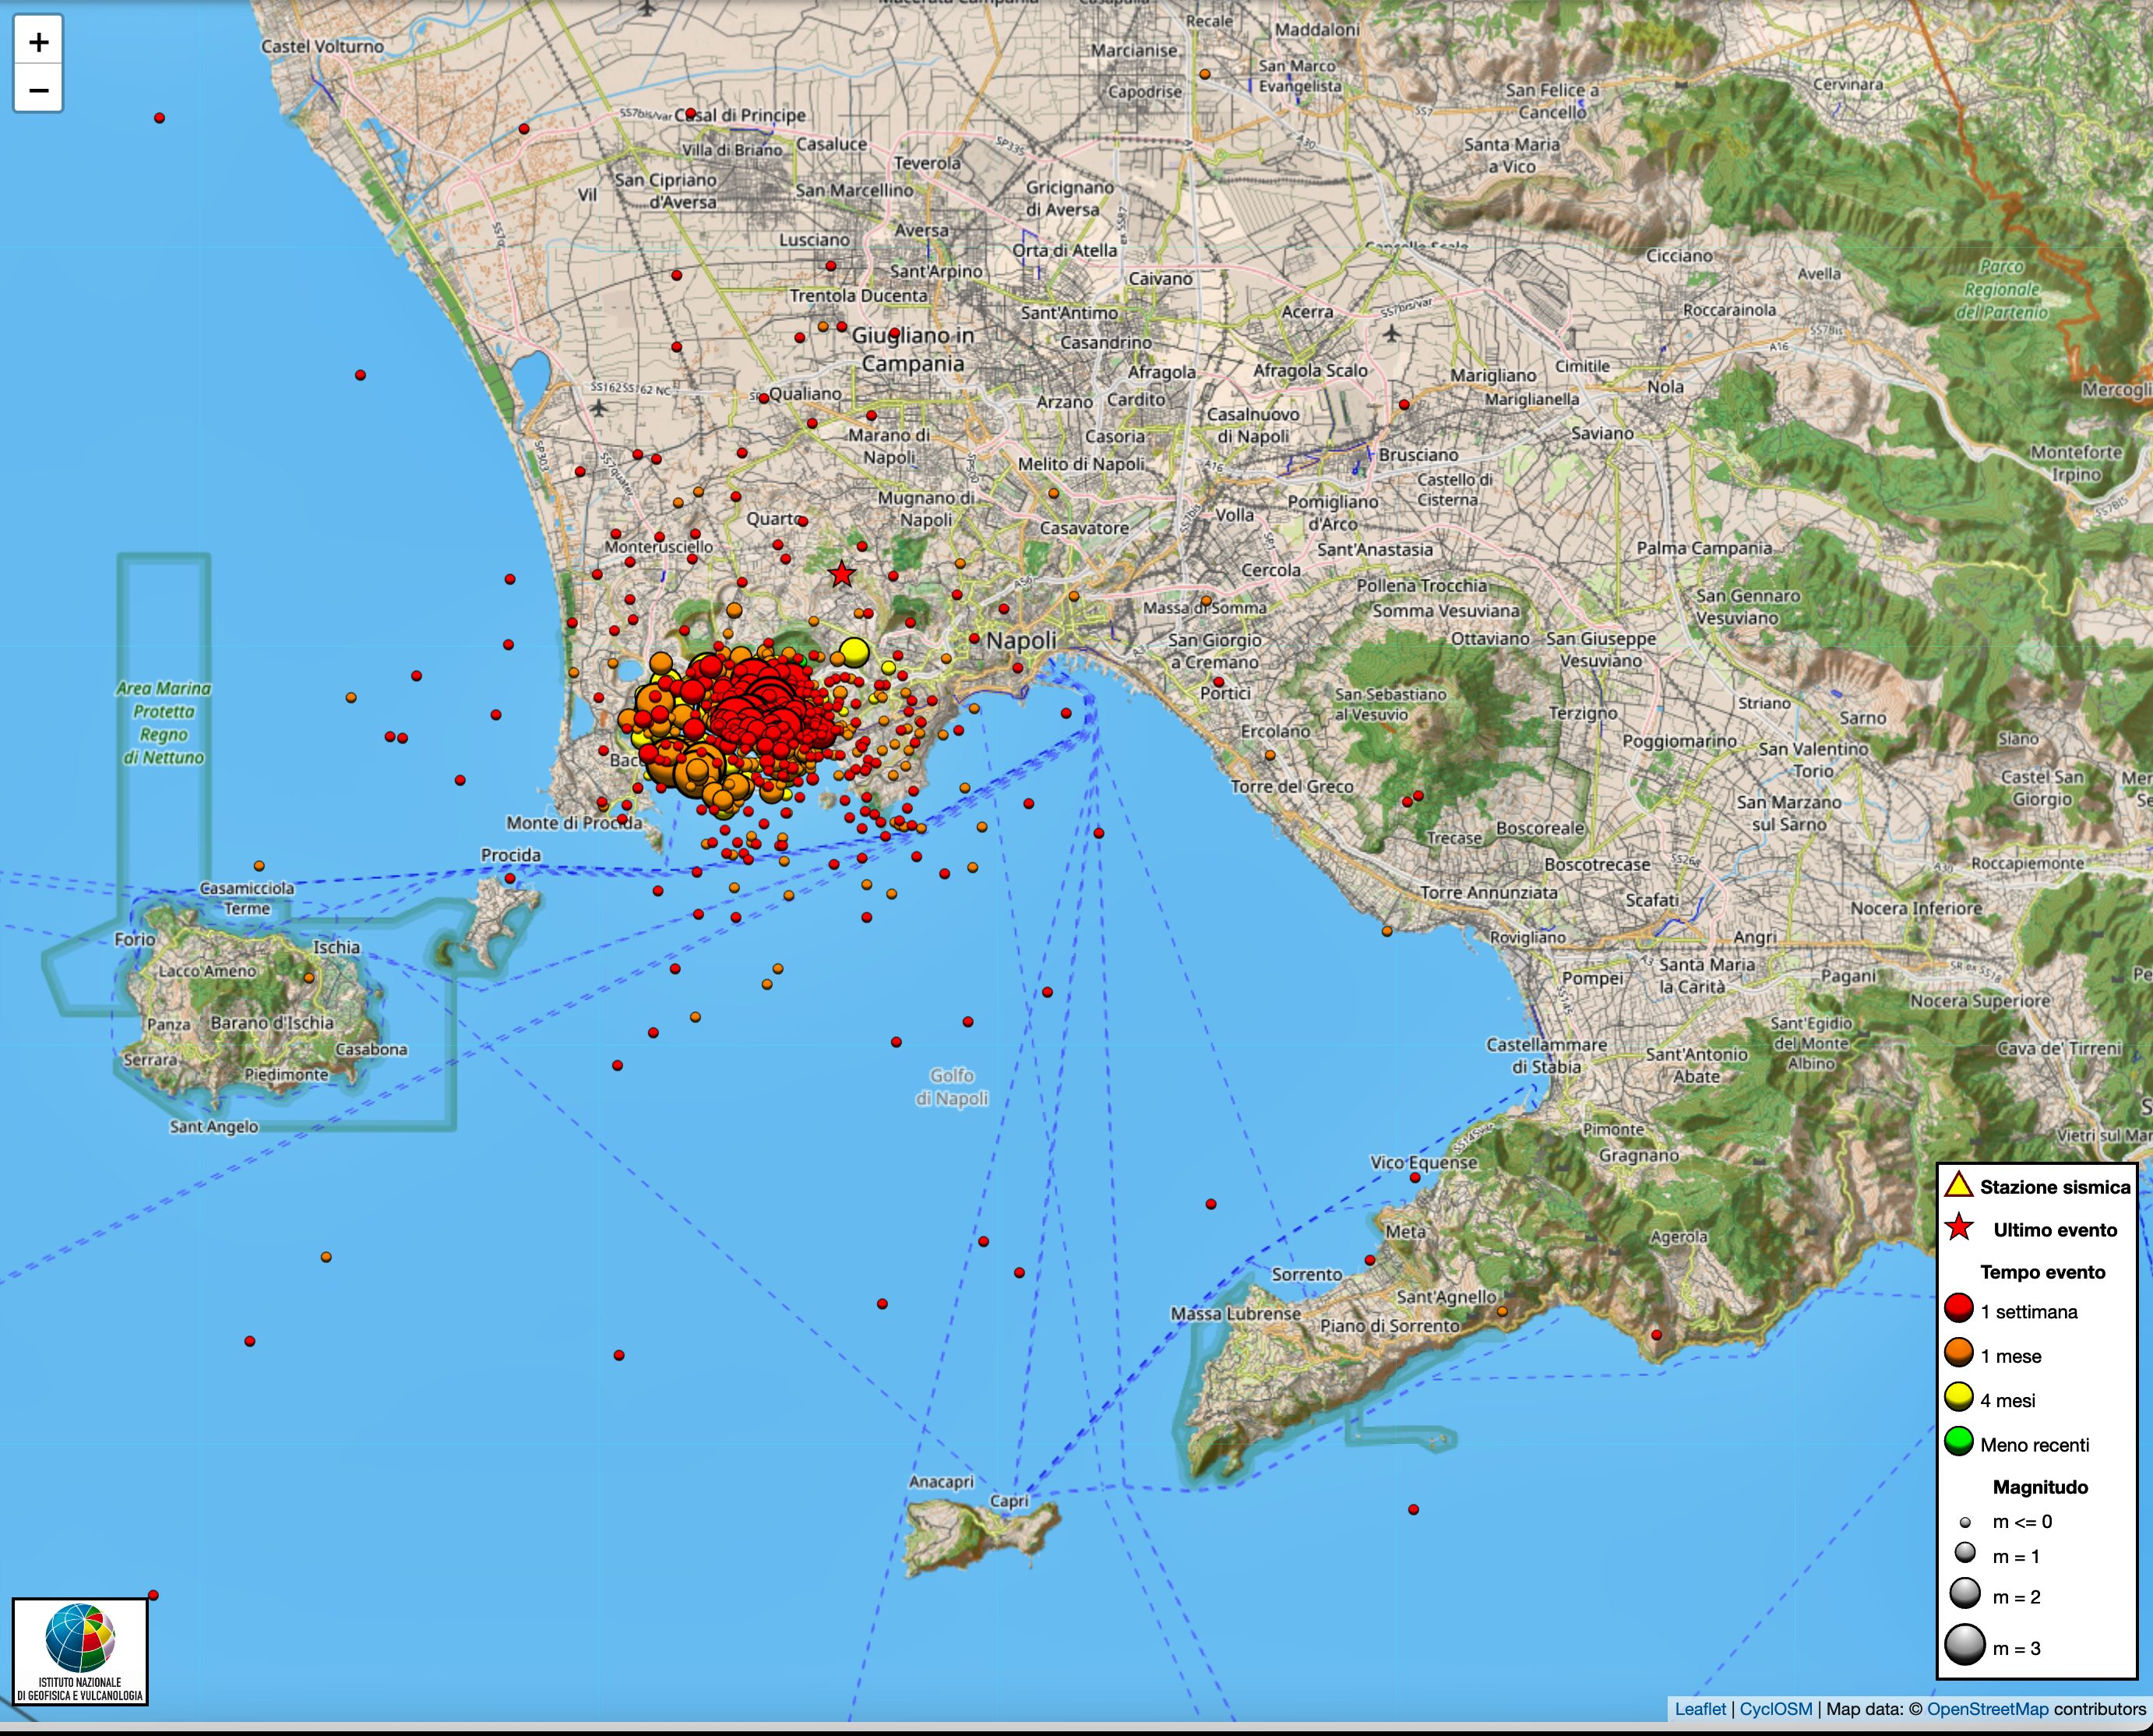This screenshot has height=1736, width=2153.
Task: Click the zoom in plus button
Action: tap(39, 42)
